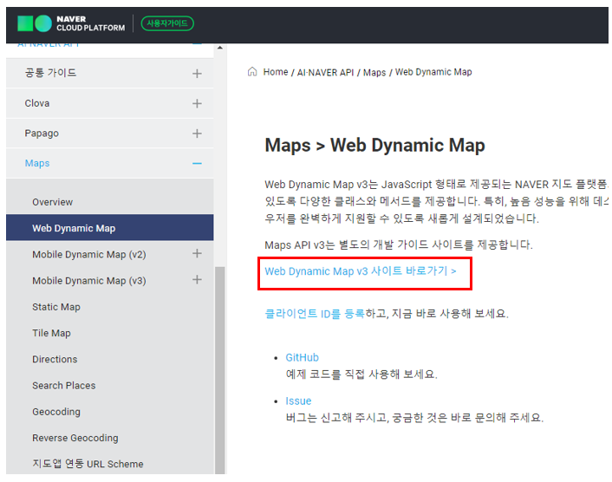The width and height of the screenshot is (612, 482).
Task: Open AI·NAVER API in the breadcrumb
Action: pos(325,73)
